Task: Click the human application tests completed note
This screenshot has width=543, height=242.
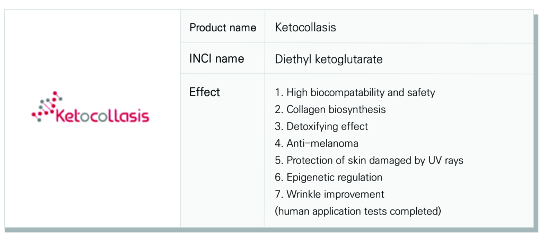Action: click(x=358, y=211)
